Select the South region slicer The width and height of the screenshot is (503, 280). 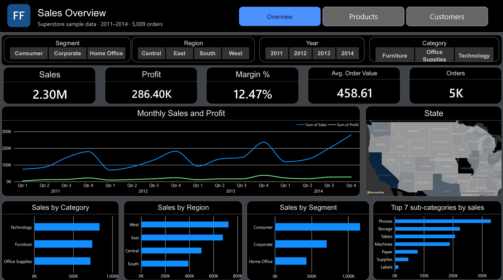207,53
